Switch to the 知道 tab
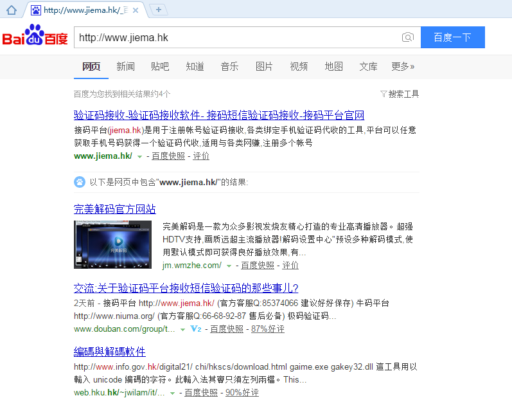 tap(195, 67)
